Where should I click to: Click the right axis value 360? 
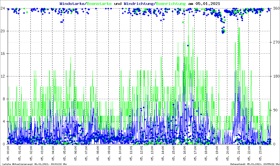click(276, 8)
